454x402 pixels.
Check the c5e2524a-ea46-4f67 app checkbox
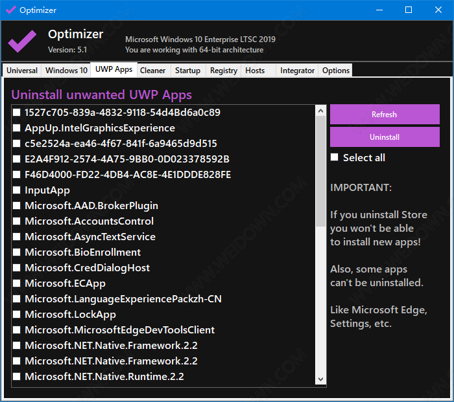click(x=16, y=143)
